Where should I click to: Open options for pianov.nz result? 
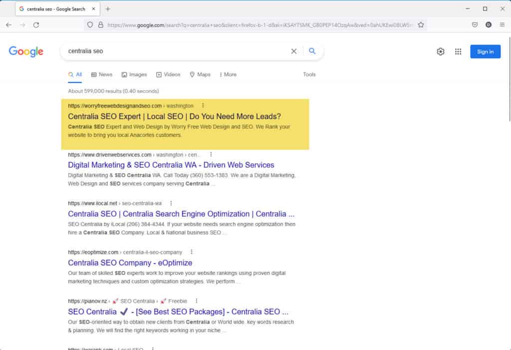[196, 301]
